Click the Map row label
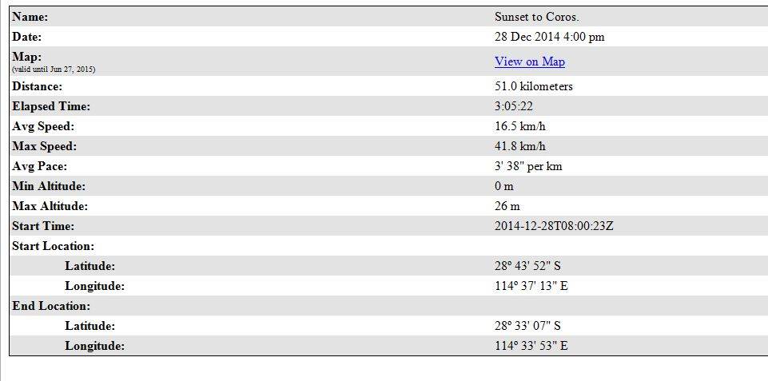Image resolution: width=768 pixels, height=381 pixels. click(26, 57)
